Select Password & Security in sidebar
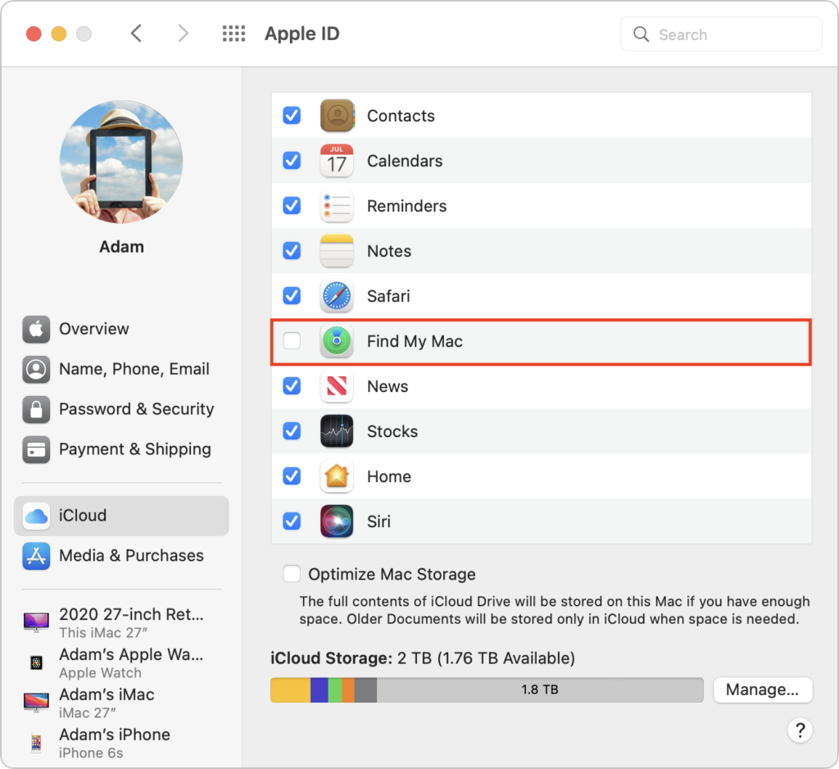 [x=136, y=409]
